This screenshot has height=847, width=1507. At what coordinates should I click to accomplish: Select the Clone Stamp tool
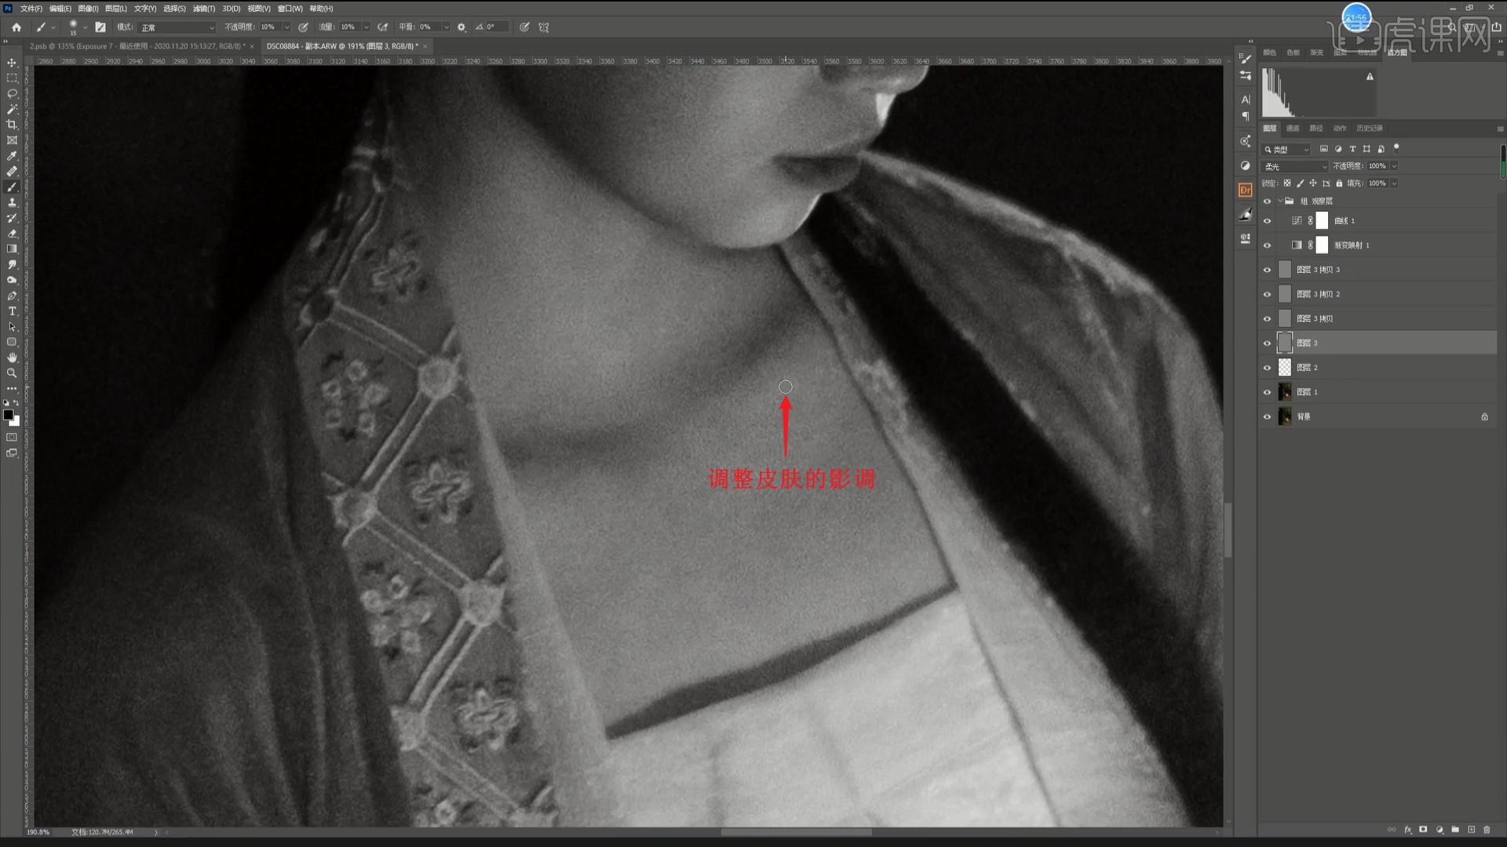12,202
